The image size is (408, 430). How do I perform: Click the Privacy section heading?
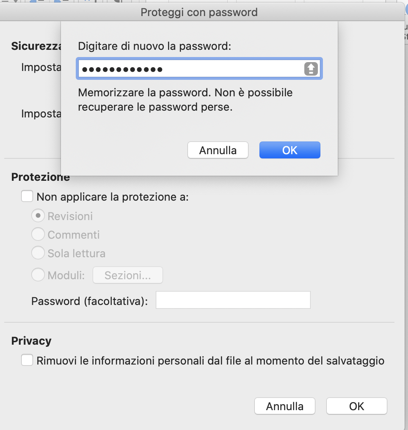(31, 341)
